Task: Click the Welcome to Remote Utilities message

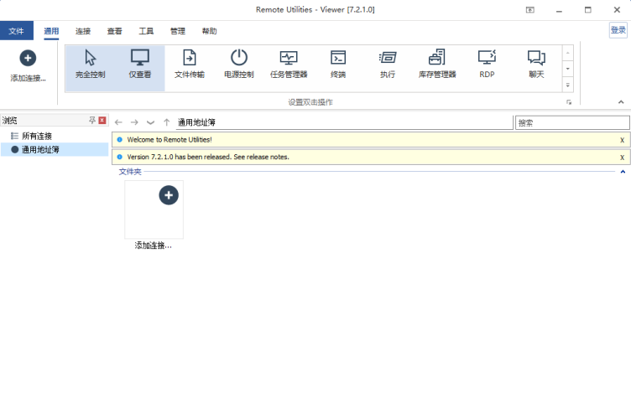Action: coord(169,140)
